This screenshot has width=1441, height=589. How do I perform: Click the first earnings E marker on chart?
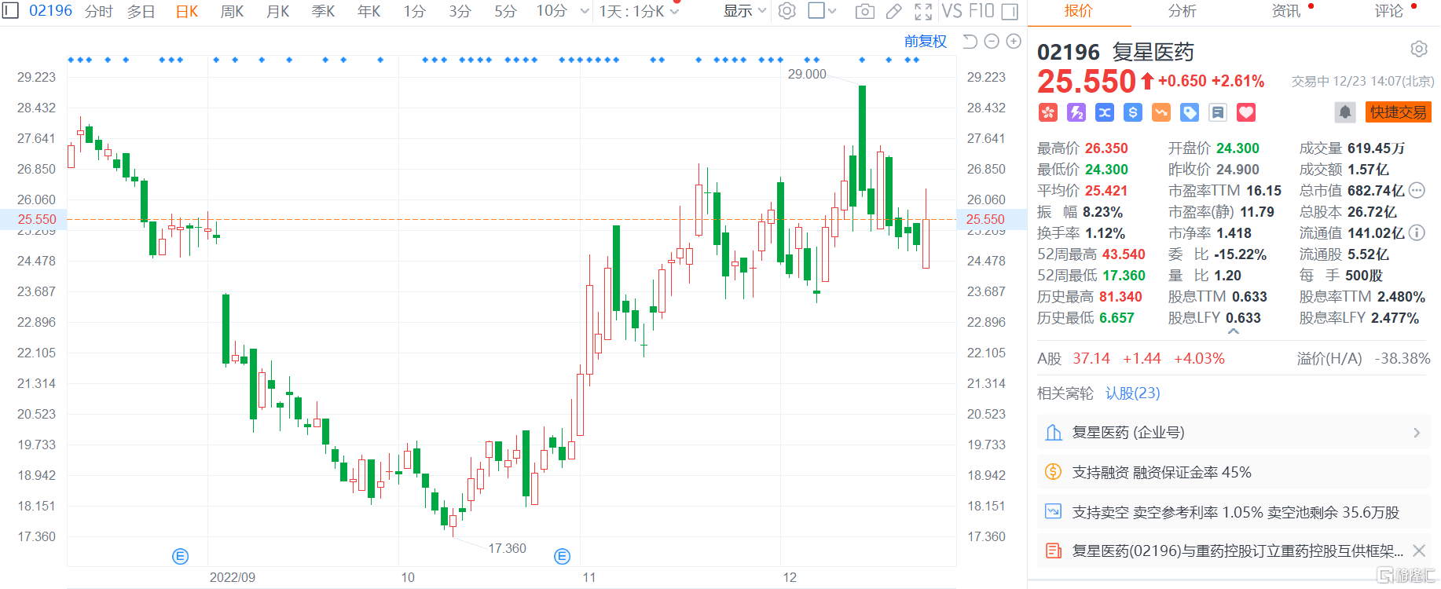[x=180, y=557]
